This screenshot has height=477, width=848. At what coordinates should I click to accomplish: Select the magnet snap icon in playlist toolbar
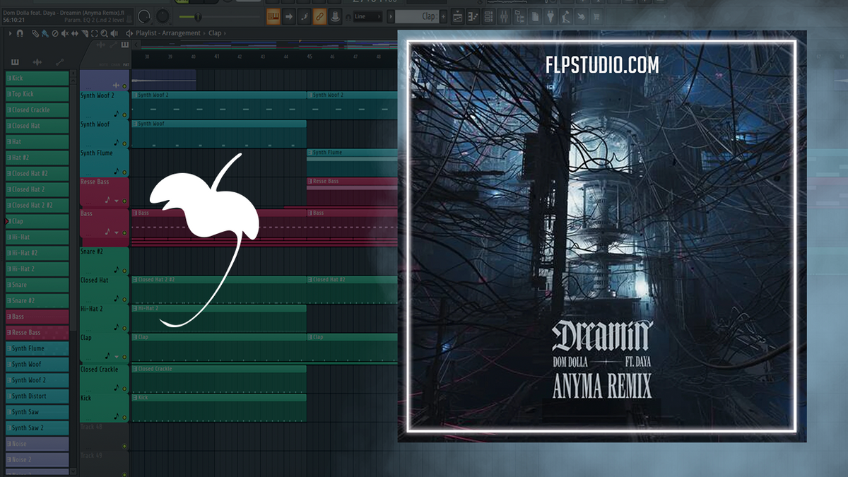point(20,33)
